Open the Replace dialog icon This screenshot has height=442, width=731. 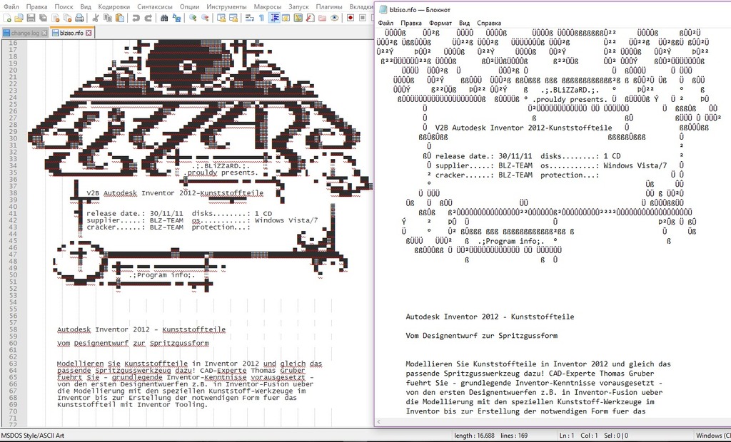(x=176, y=18)
